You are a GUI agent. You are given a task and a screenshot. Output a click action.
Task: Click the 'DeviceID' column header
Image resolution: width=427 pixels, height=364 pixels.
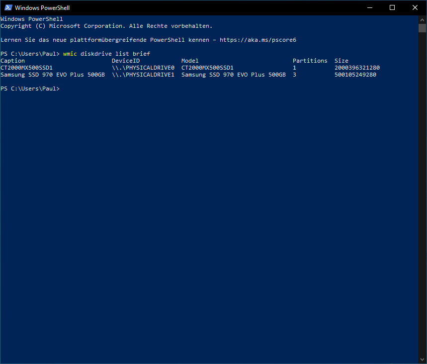pos(126,61)
